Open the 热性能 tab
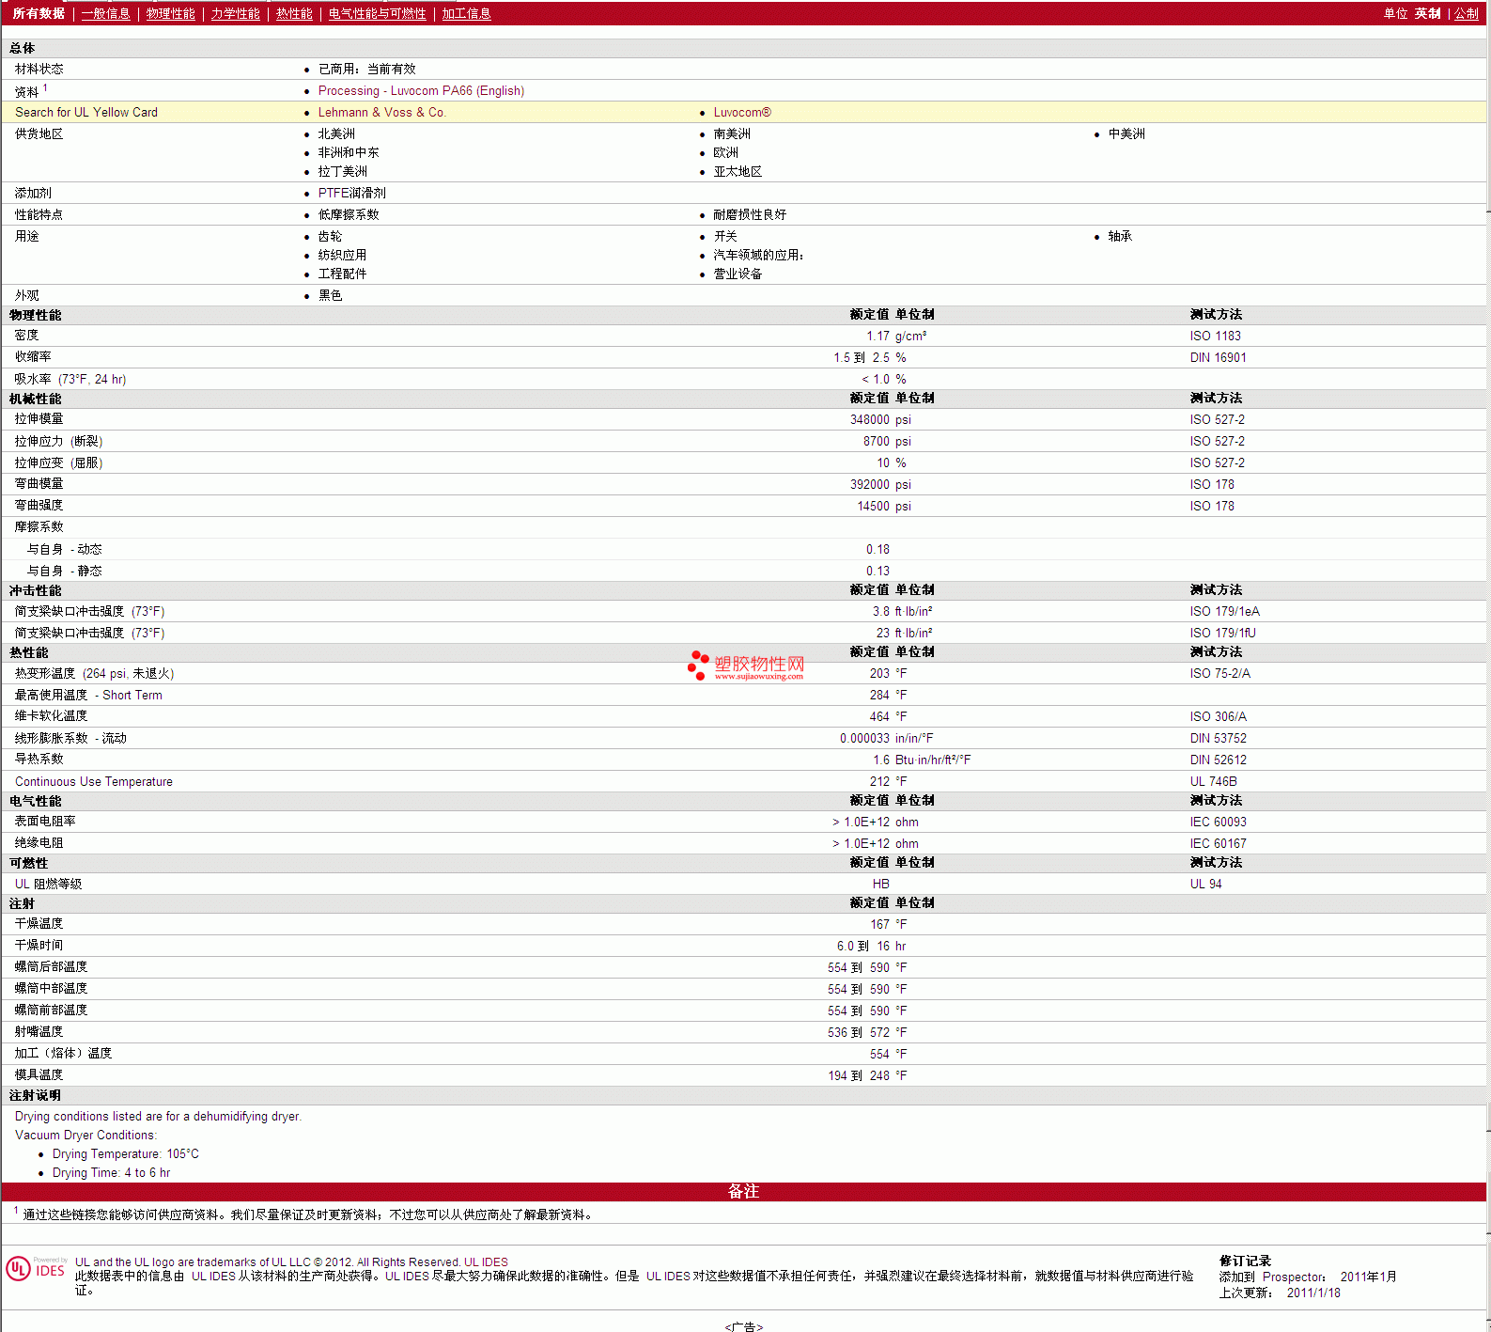1491x1332 pixels. click(294, 13)
